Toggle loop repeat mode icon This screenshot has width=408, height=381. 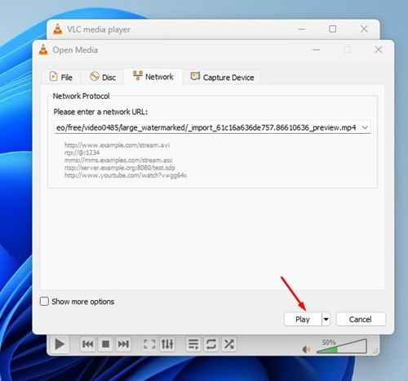pyautogui.click(x=211, y=344)
